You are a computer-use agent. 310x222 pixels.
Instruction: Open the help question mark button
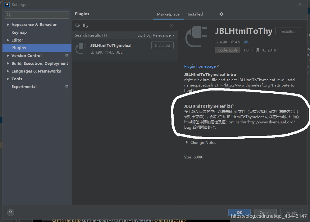[x=11, y=212]
